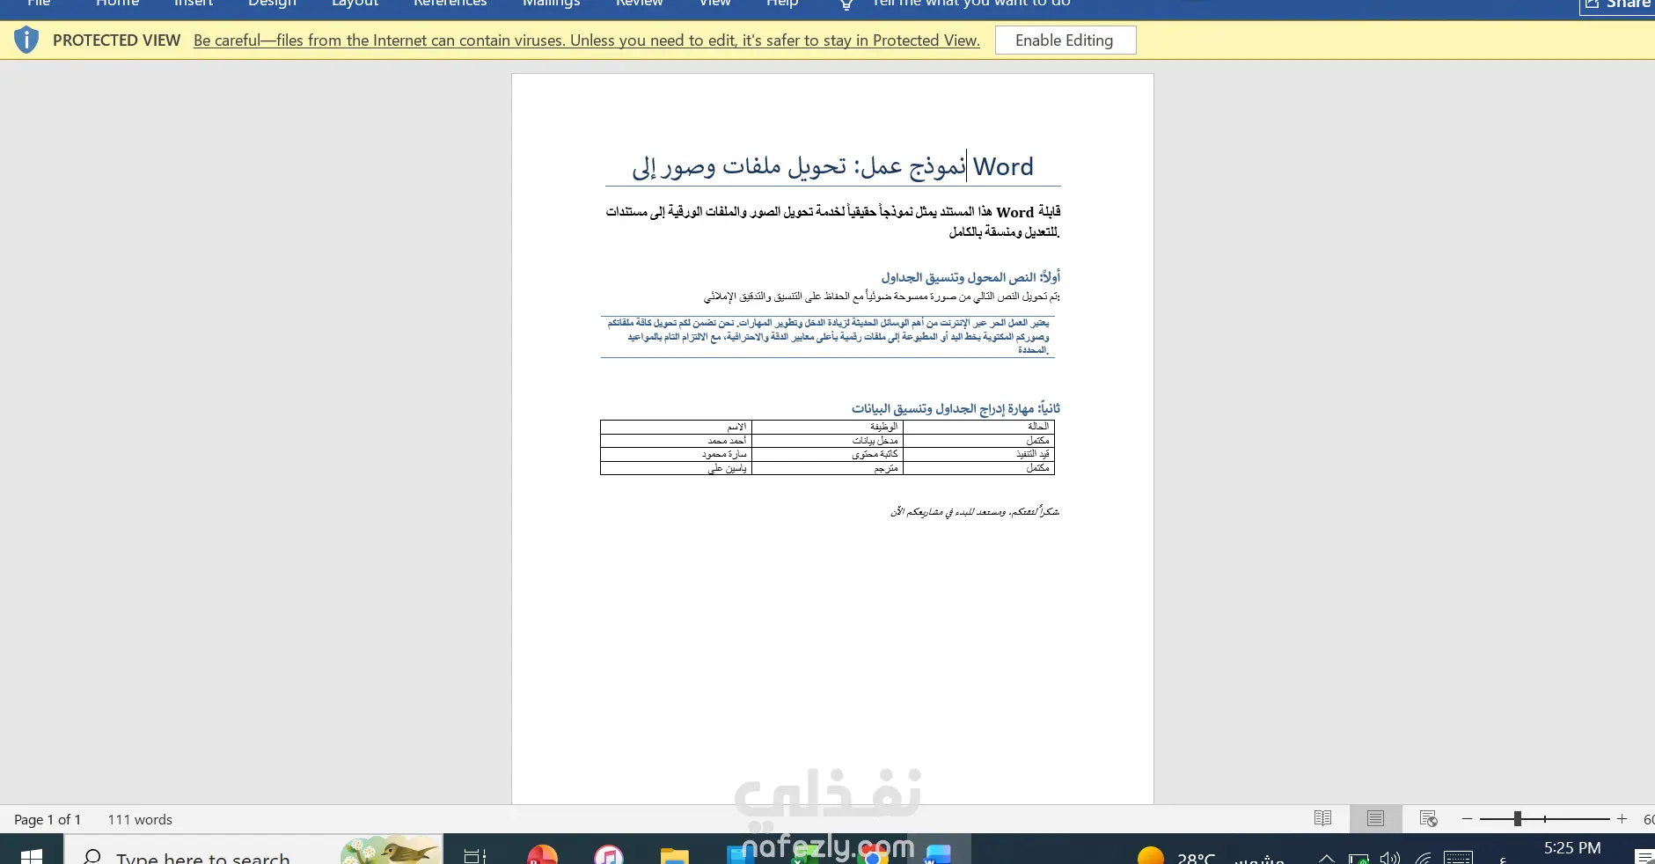Image resolution: width=1655 pixels, height=864 pixels.
Task: Click the zoom in plus button
Action: click(x=1622, y=818)
